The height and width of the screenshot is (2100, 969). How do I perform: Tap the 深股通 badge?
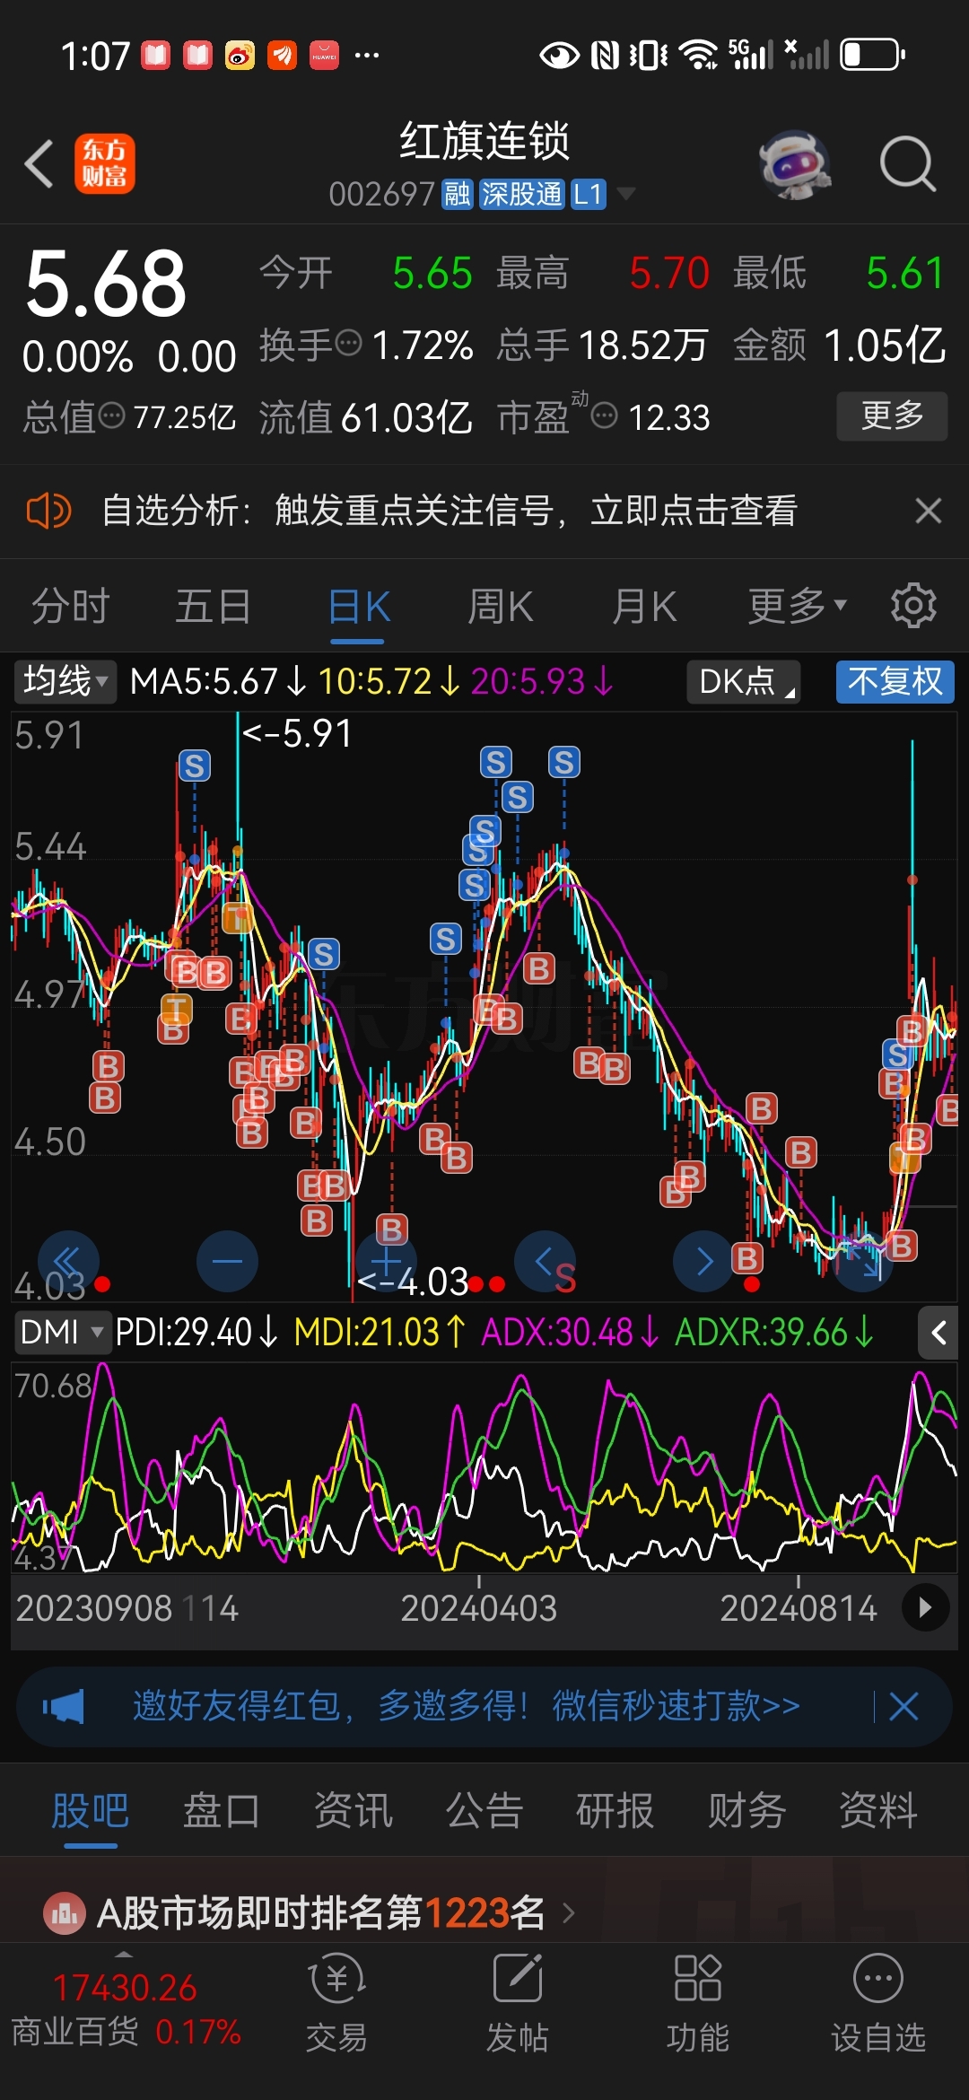click(521, 194)
